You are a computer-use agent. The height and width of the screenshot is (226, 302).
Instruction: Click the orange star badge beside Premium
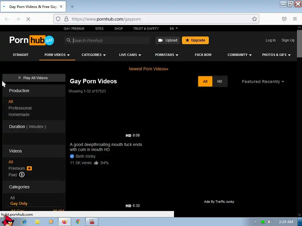click(x=29, y=168)
